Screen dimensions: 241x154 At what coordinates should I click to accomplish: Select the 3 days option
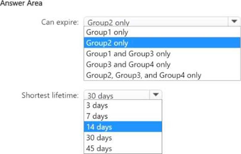pyautogui.click(x=123, y=105)
